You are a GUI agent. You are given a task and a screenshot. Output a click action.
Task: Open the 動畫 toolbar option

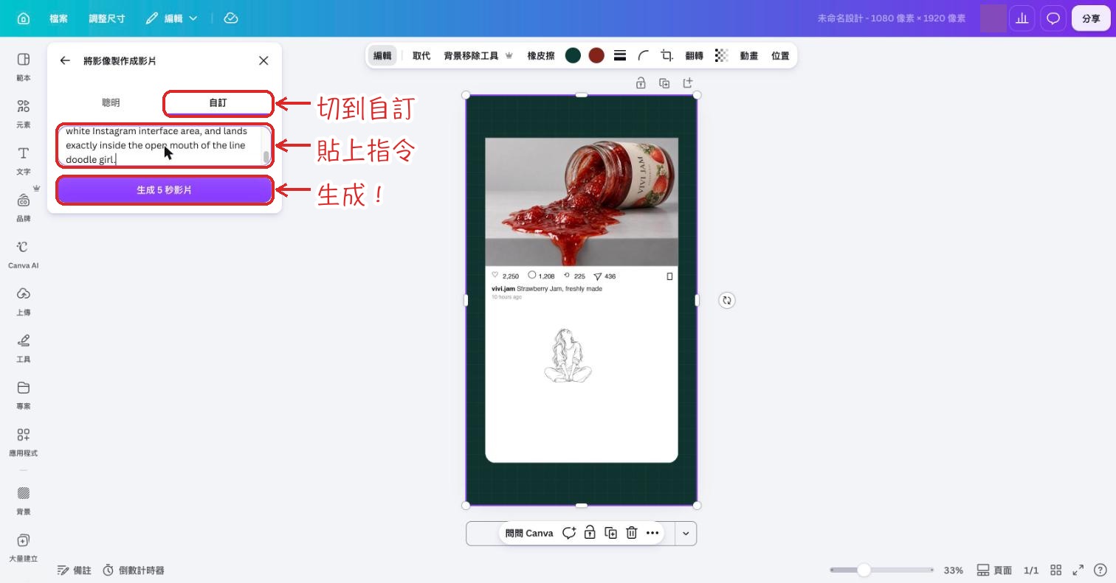click(x=749, y=56)
